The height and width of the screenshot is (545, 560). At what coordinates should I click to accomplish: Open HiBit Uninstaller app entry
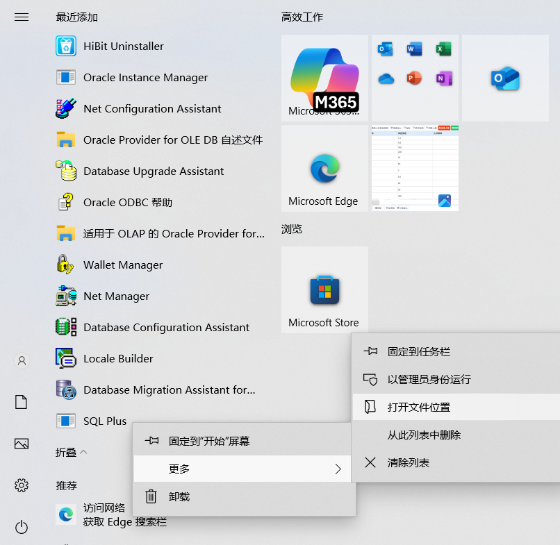click(x=160, y=46)
